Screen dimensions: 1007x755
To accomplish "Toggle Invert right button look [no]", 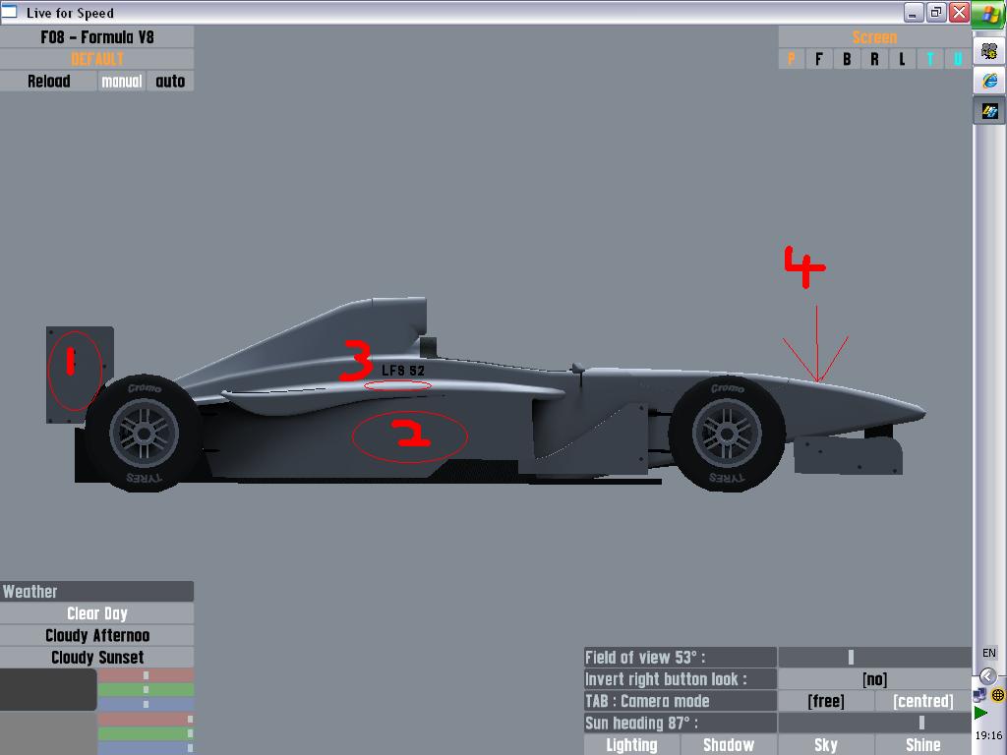I will pyautogui.click(x=874, y=679).
